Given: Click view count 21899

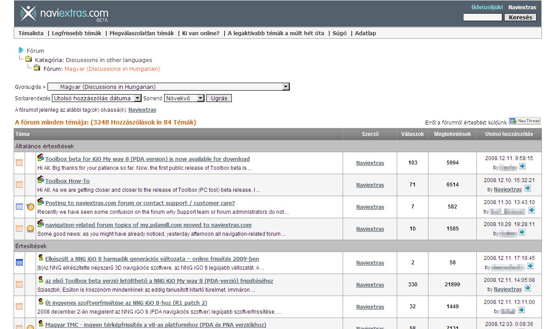Looking at the screenshot, I should [453, 285].
